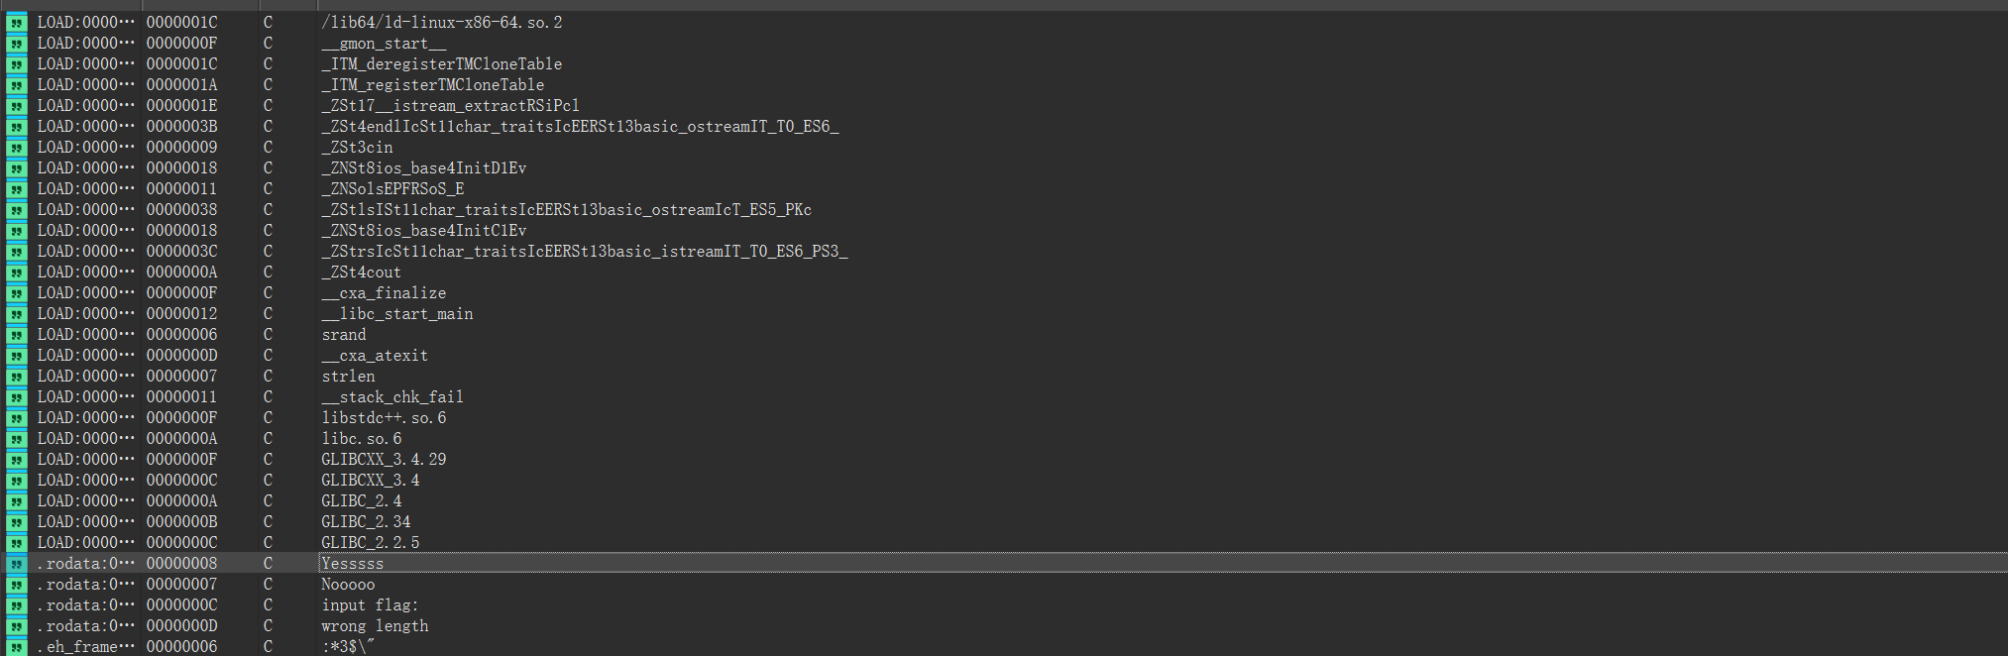Select the GLIBCXX_3.4.29 entry
This screenshot has height=656, width=2008.
(x=384, y=460)
